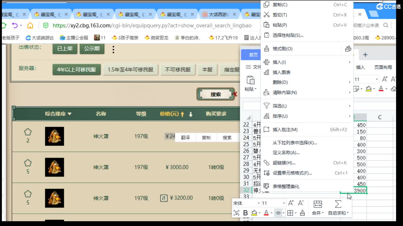Open 大话端游达 bookmark
This screenshot has height=226, width=403.
click(x=40, y=38)
